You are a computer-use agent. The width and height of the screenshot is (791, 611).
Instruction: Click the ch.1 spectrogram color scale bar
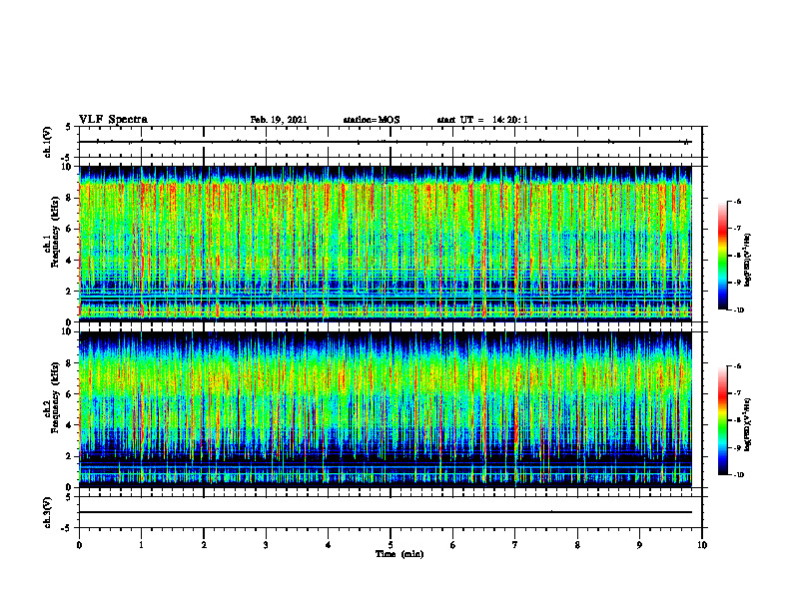pyautogui.click(x=722, y=256)
